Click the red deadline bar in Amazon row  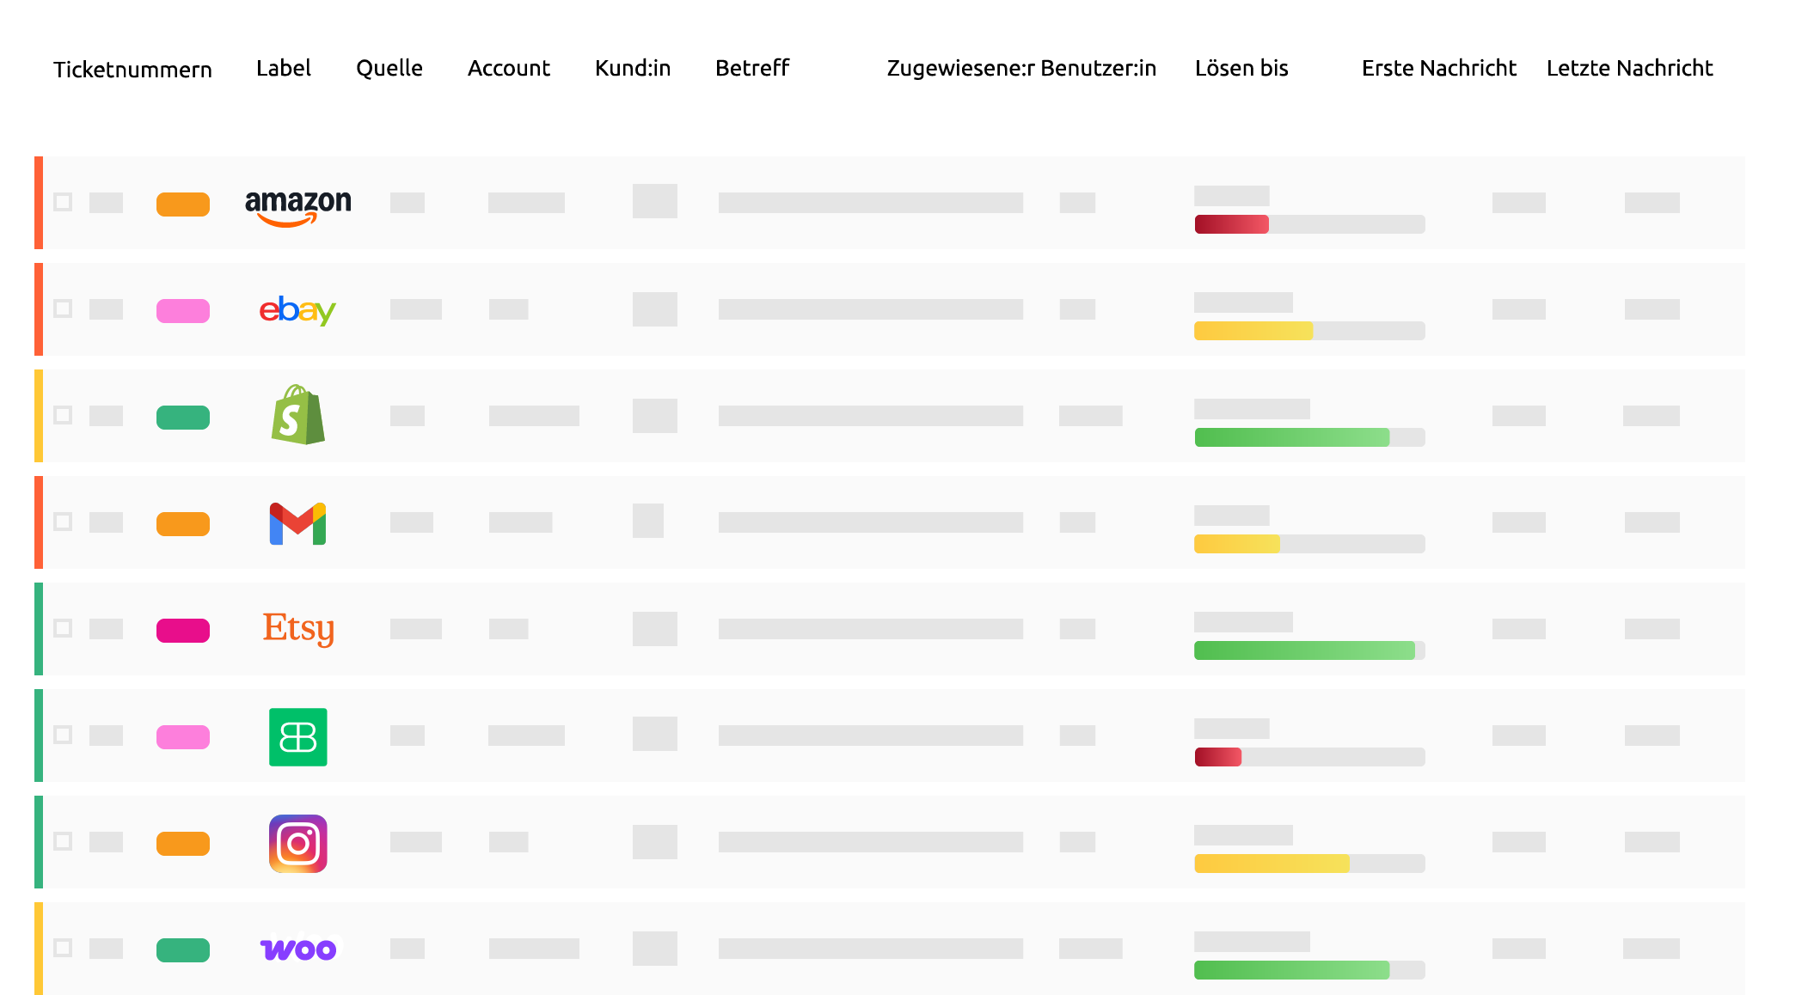1232,224
